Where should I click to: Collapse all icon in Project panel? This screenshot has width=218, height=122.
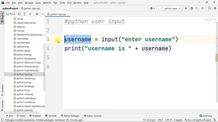30,14
